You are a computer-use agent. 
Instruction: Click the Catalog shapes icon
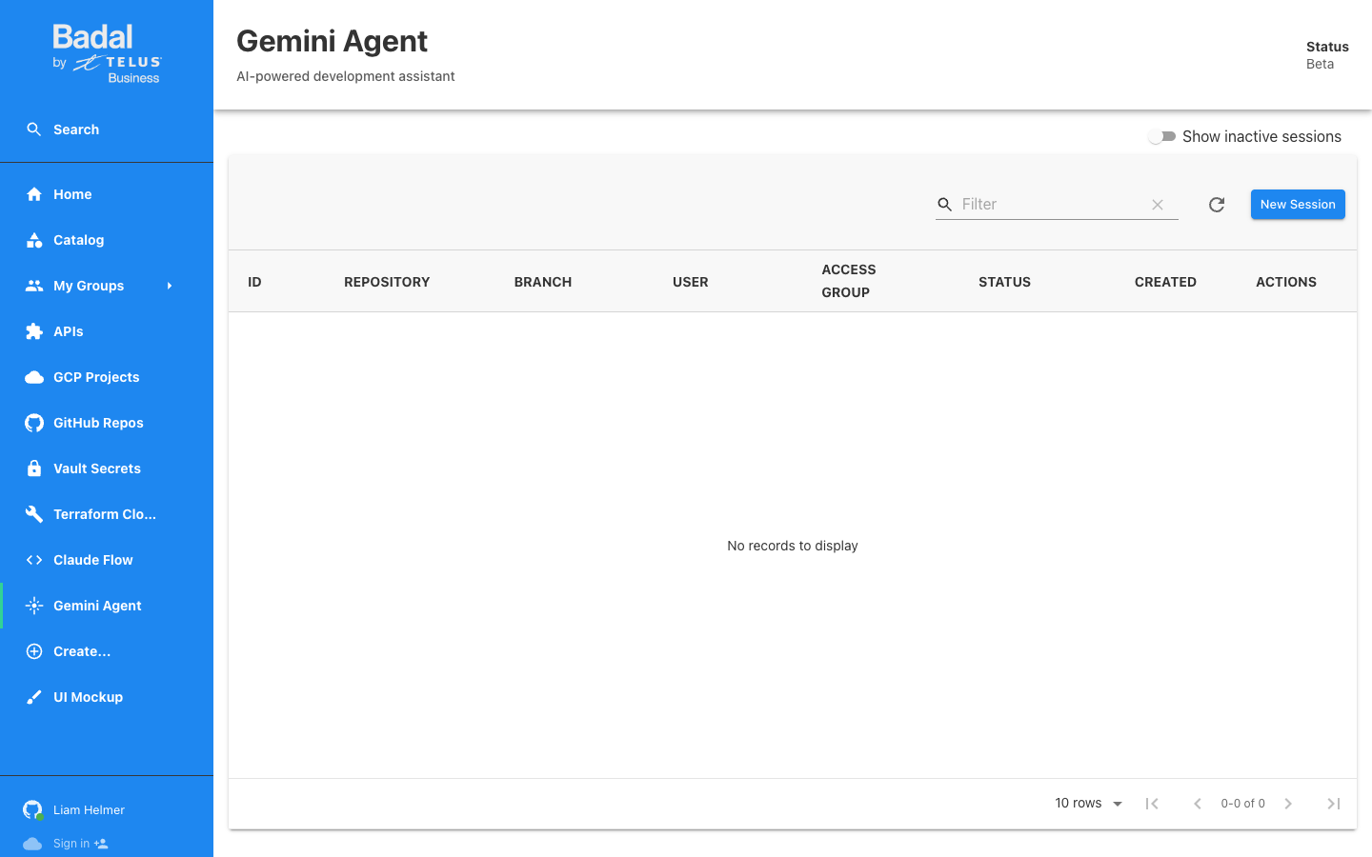pos(34,240)
